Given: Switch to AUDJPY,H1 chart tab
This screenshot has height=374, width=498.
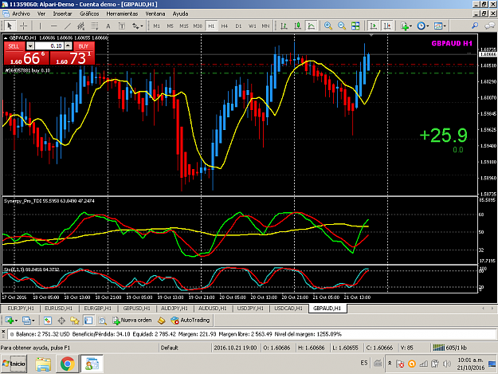Looking at the screenshot, I should point(174,309).
